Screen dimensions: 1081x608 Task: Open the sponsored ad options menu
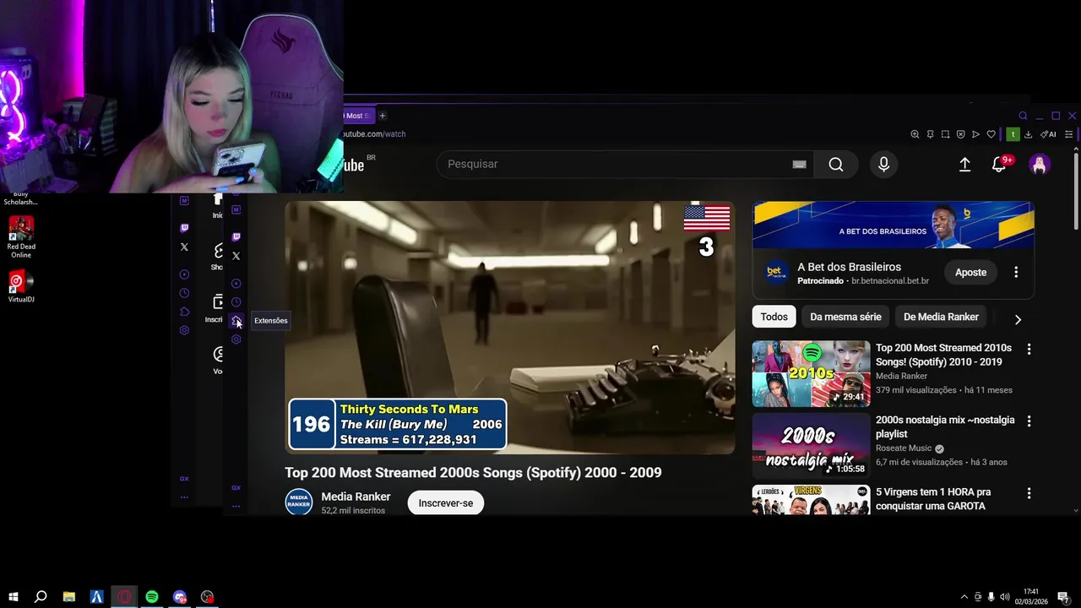[x=1016, y=272]
